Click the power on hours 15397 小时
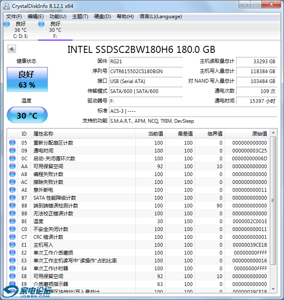The height and width of the screenshot is (300, 284). [x=256, y=101]
